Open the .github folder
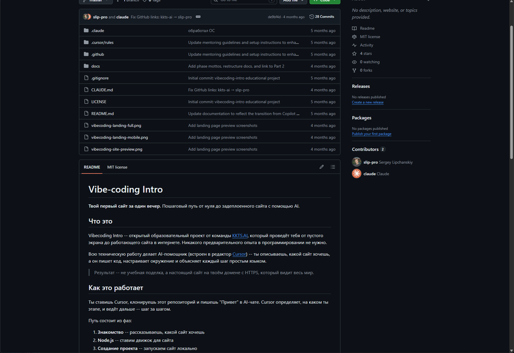Screen dimensions: 514x353 [97, 54]
